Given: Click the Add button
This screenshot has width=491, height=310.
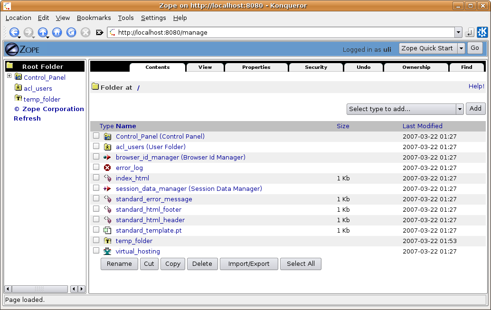Looking at the screenshot, I should 475,109.
